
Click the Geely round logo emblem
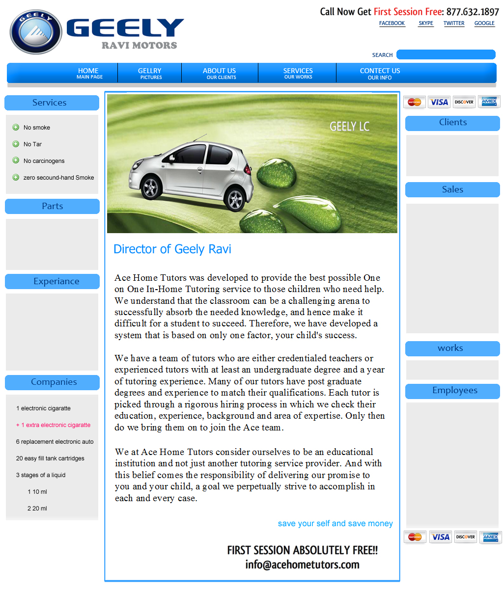[x=36, y=32]
